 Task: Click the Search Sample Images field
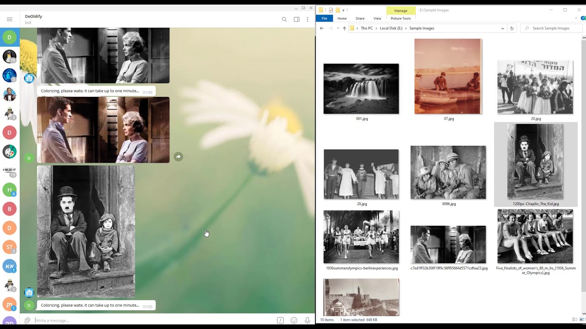tap(551, 28)
